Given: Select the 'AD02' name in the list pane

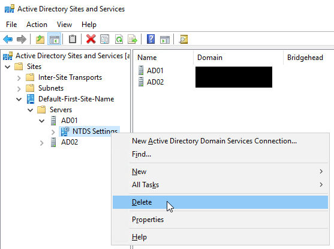Looking at the screenshot, I should tap(155, 82).
